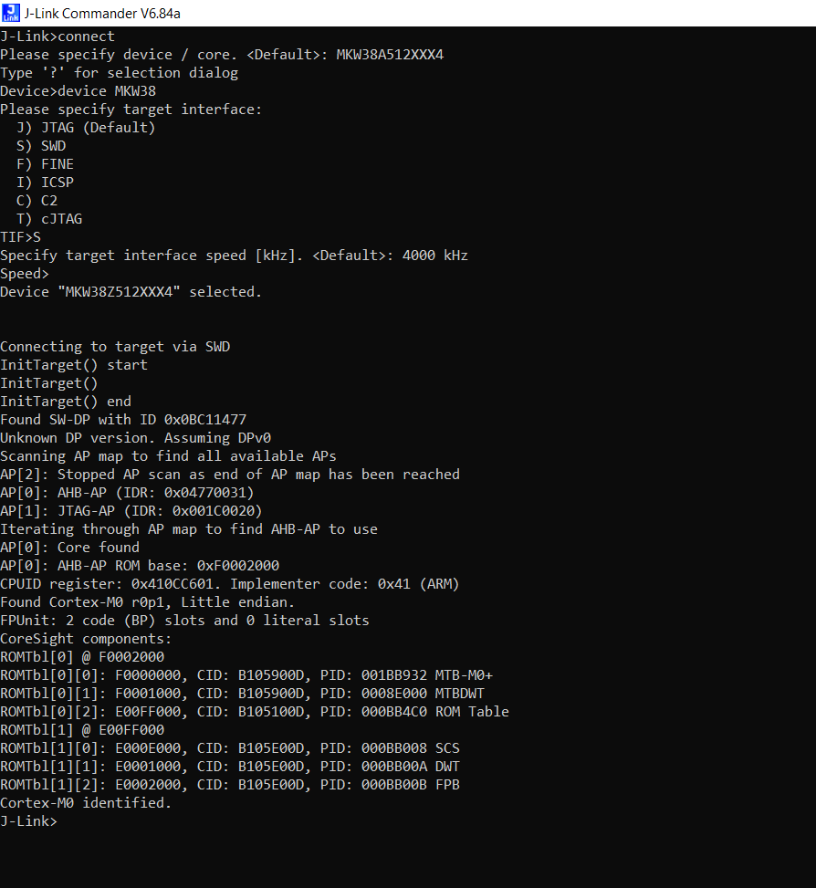
Task: Click the "F) FINE" interface option
Action: pos(45,164)
